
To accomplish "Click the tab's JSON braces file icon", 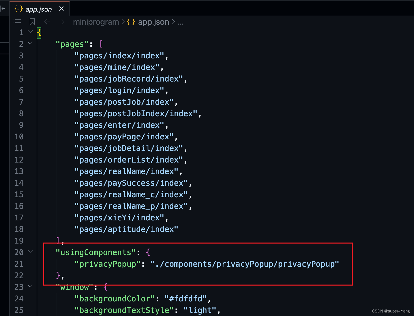I will (x=19, y=9).
